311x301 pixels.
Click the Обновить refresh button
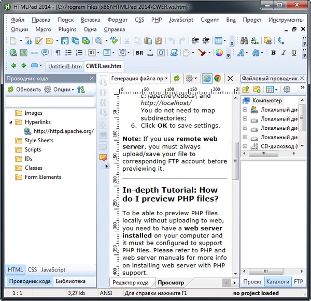[24, 89]
